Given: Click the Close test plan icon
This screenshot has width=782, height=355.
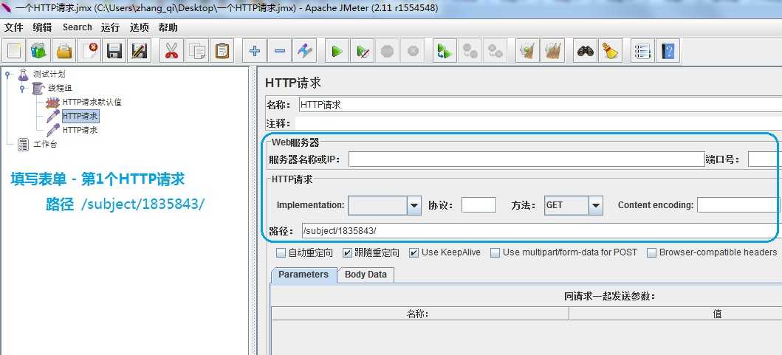Looking at the screenshot, I should [89, 51].
